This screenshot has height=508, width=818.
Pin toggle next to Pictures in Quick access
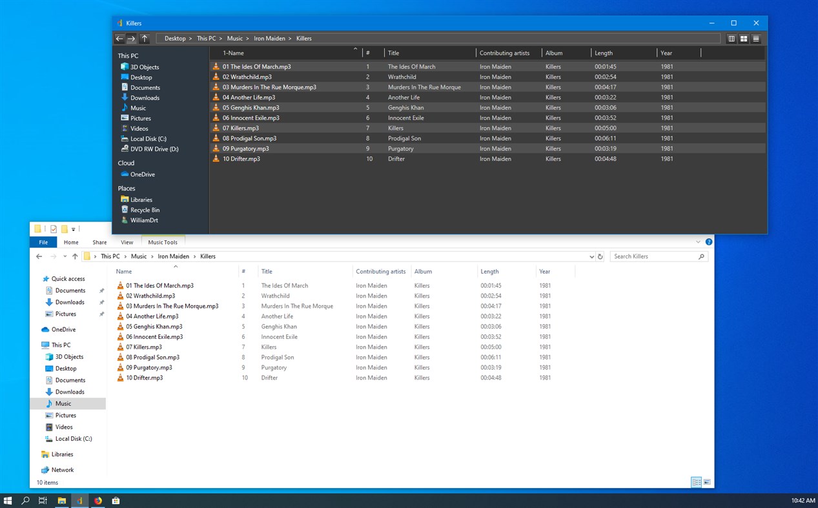point(103,314)
